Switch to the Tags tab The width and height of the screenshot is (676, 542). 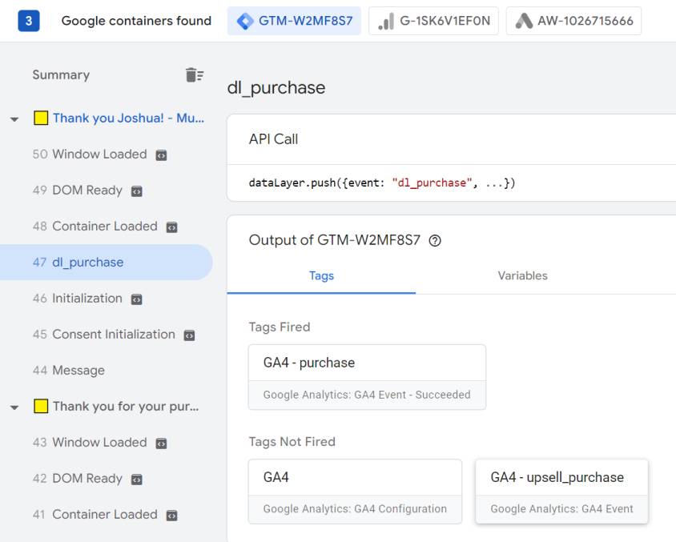[x=321, y=275]
